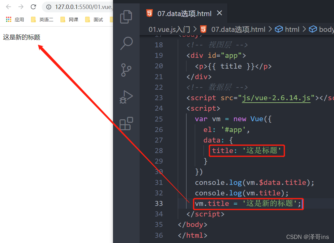Open the Explorer panel in VS Code
This screenshot has height=243, width=334.
point(126,17)
